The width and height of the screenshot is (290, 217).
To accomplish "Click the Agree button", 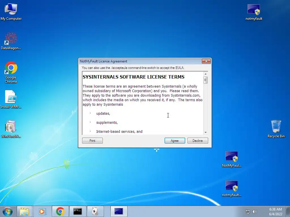I will (x=174, y=141).
